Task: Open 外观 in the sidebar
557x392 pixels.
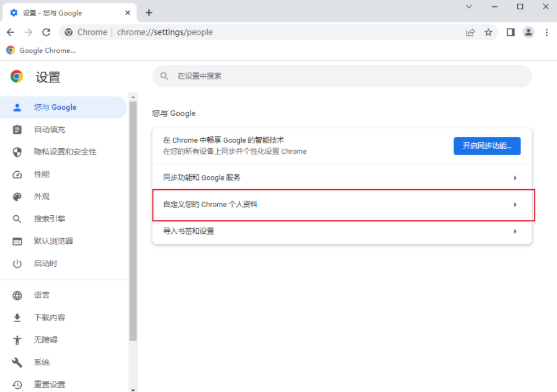Action: (x=63, y=197)
